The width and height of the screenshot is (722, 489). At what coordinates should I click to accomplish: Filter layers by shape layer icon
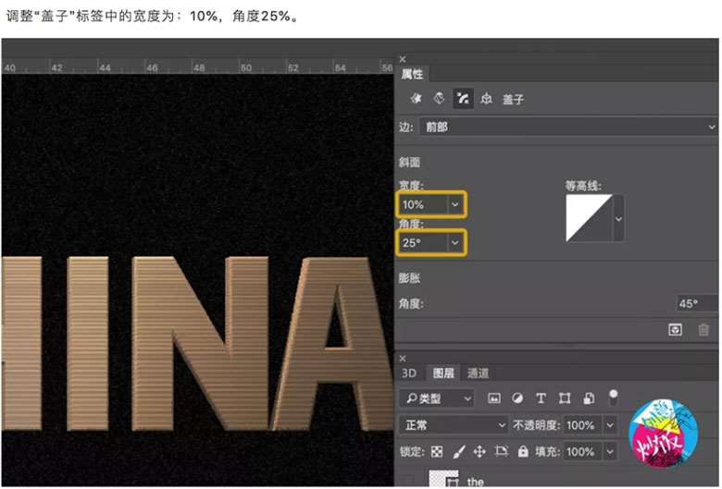[x=564, y=398]
